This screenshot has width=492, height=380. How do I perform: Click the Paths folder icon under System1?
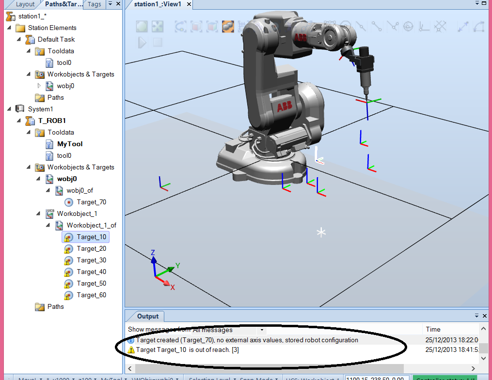point(39,306)
